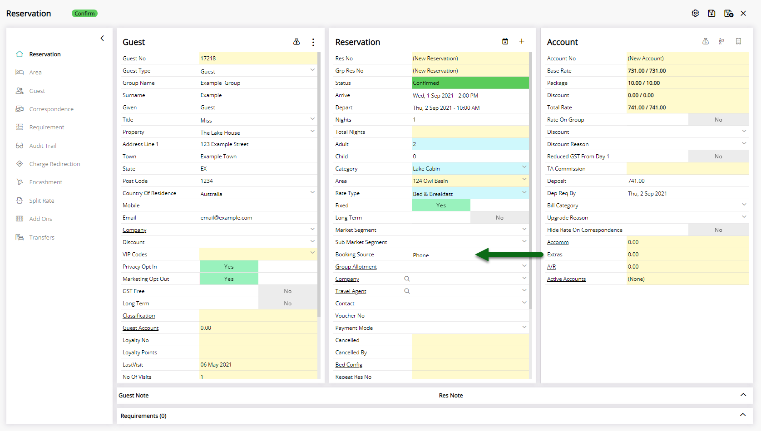Viewport: 761px width, 431px height.
Task: Click the Confirm status badge
Action: coord(84,14)
